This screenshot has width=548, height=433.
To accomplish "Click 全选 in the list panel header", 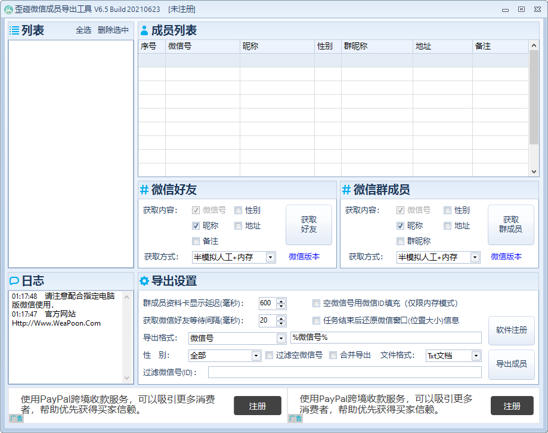I will coord(83,30).
